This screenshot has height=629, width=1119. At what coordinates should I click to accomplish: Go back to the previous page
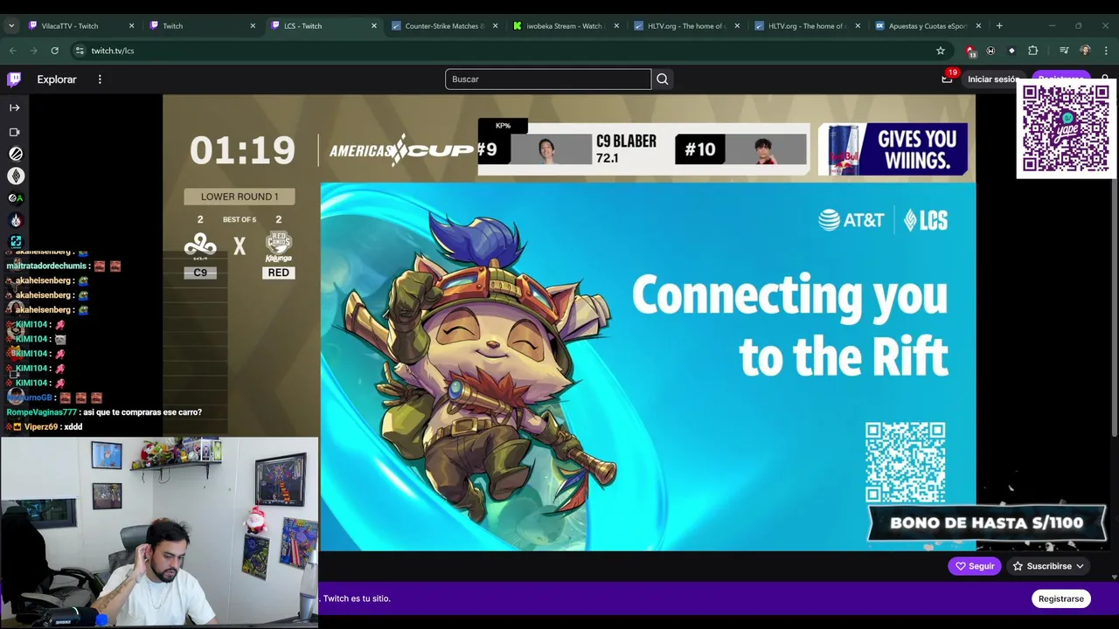12,51
